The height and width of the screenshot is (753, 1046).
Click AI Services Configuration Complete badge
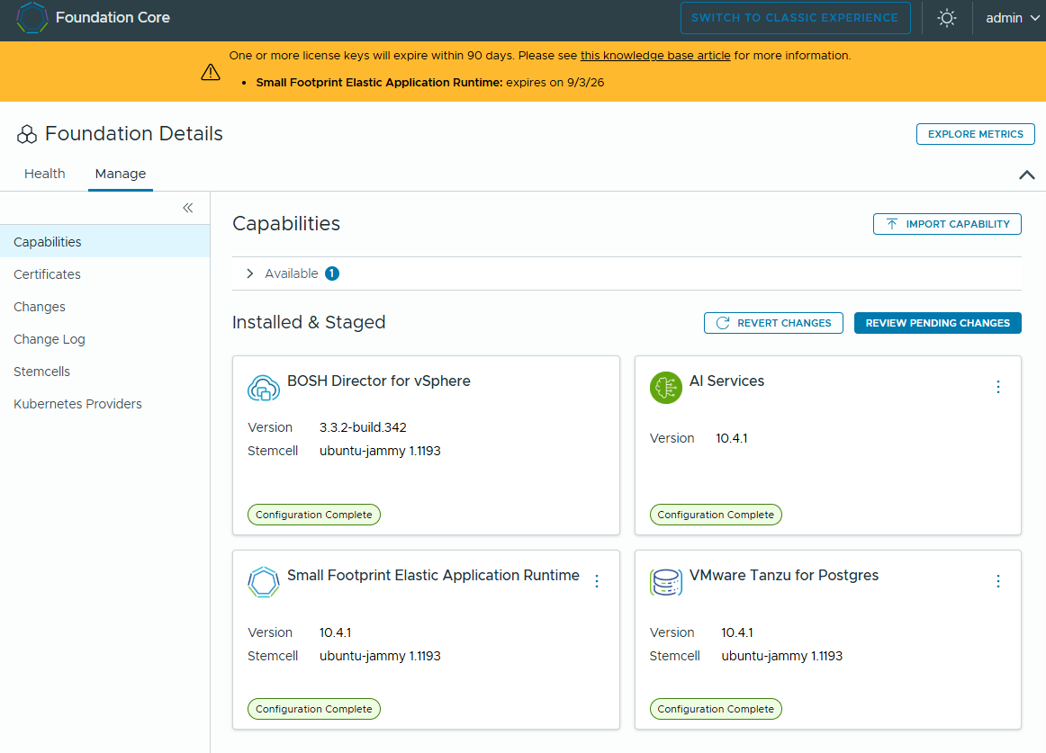click(x=716, y=515)
